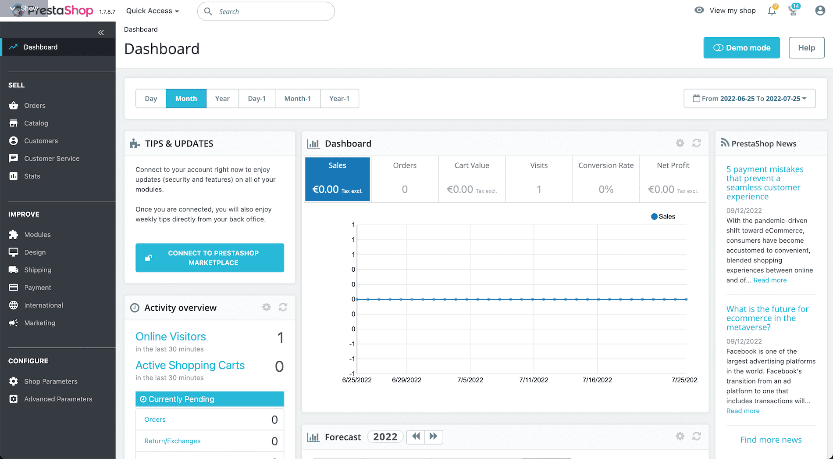833x459 pixels.
Task: Click the Dashboard breadcrumb
Action: point(141,29)
